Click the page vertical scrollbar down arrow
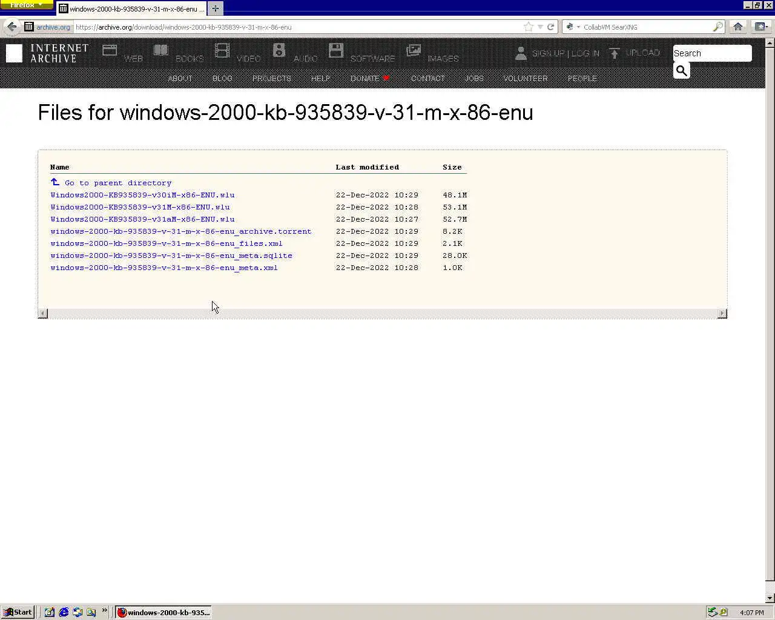 (x=770, y=598)
